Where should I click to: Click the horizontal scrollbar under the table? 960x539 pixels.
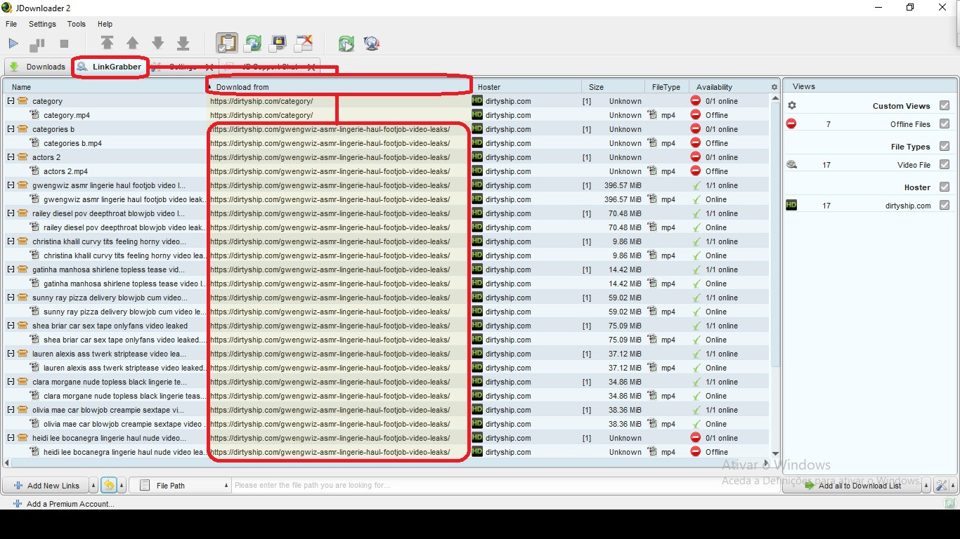(x=387, y=463)
